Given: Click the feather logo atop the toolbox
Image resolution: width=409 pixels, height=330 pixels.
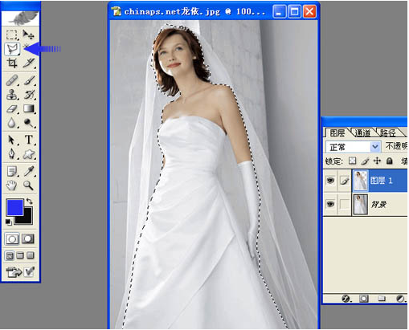Looking at the screenshot, I should [21, 18].
